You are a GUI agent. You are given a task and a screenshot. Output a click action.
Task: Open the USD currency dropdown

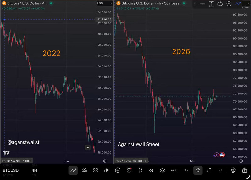click(104, 3)
